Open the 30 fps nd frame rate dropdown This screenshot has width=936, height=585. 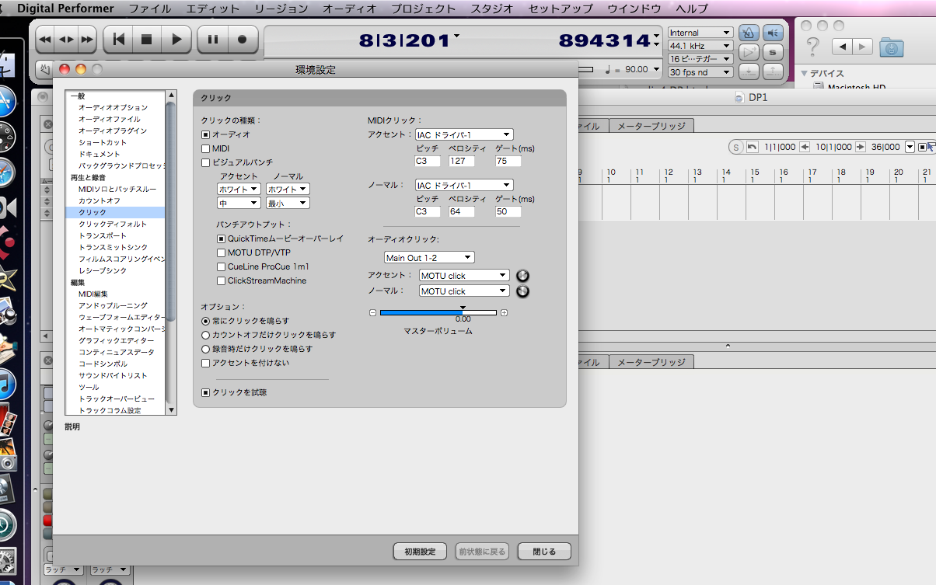pos(700,71)
